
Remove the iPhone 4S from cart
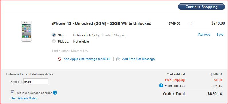click(x=204, y=35)
